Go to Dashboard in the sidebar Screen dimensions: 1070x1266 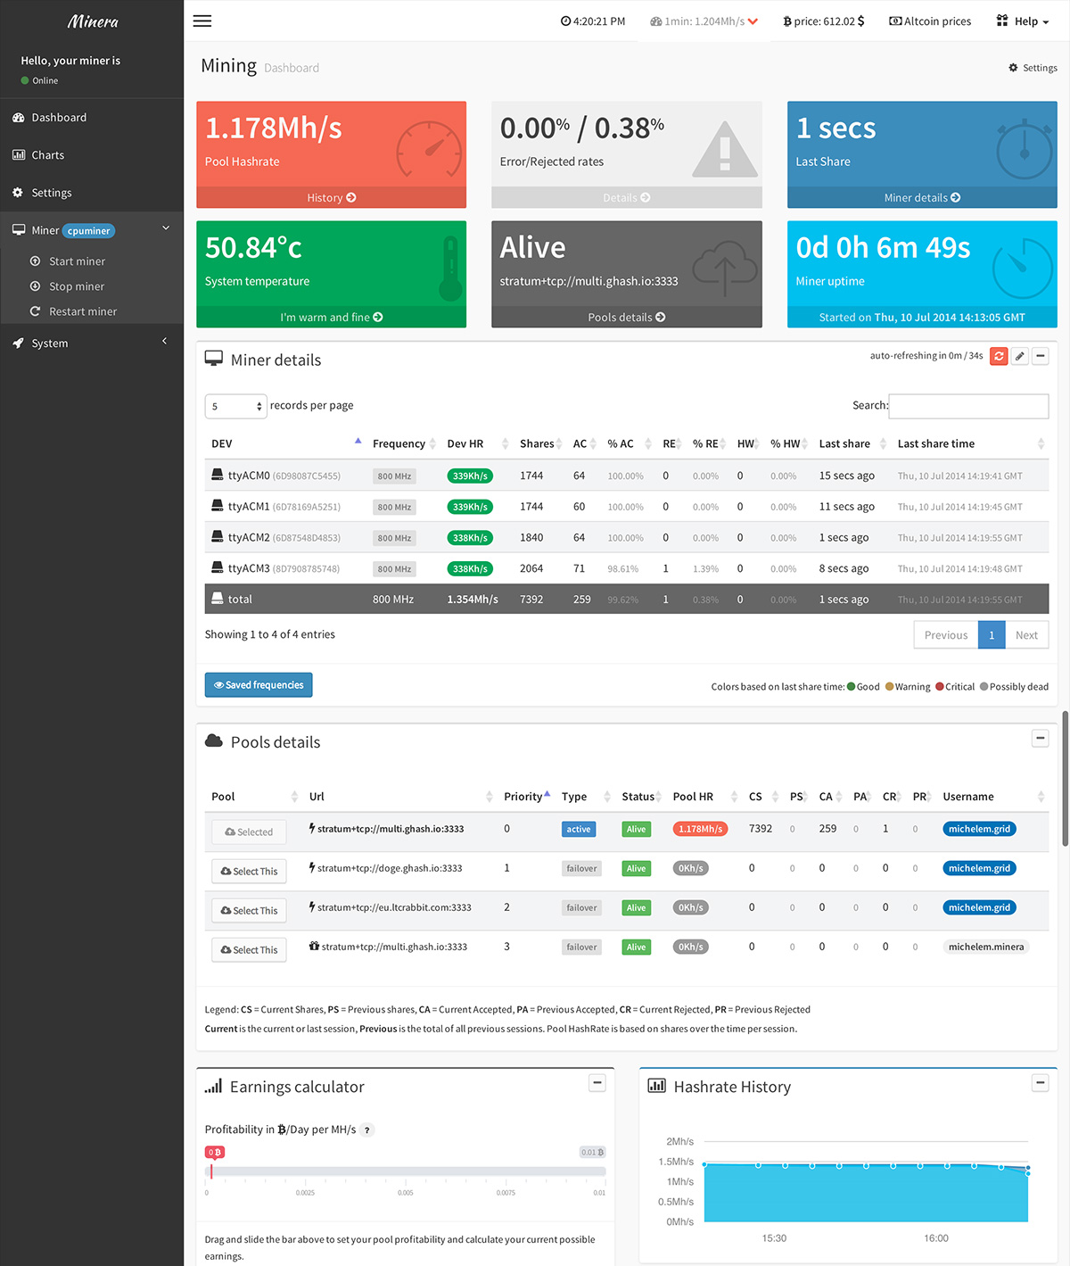pos(59,118)
